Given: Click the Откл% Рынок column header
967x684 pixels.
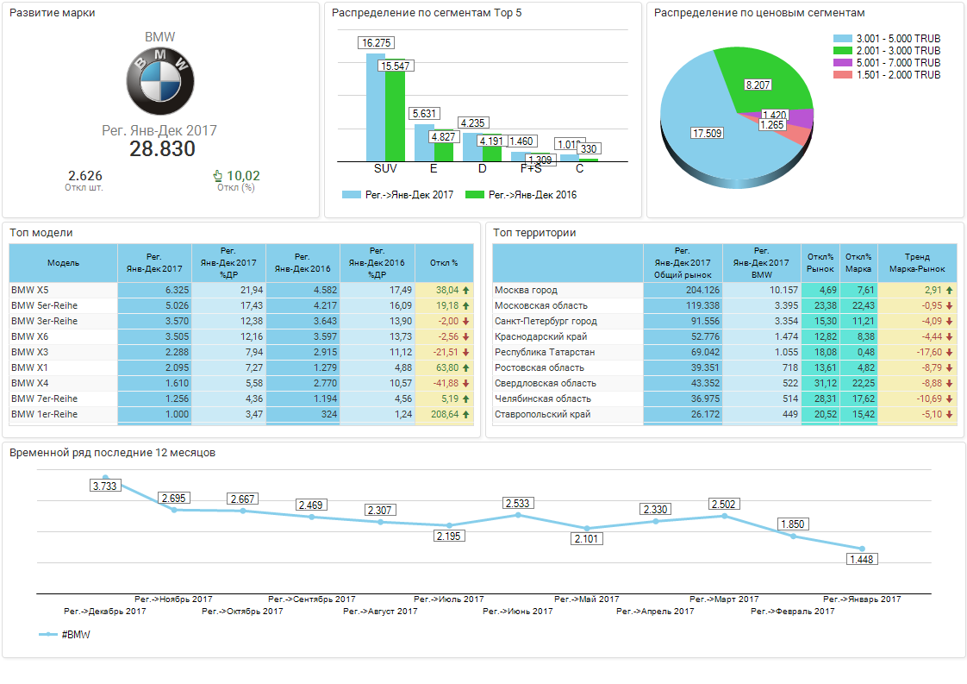Looking at the screenshot, I should click(x=820, y=263).
